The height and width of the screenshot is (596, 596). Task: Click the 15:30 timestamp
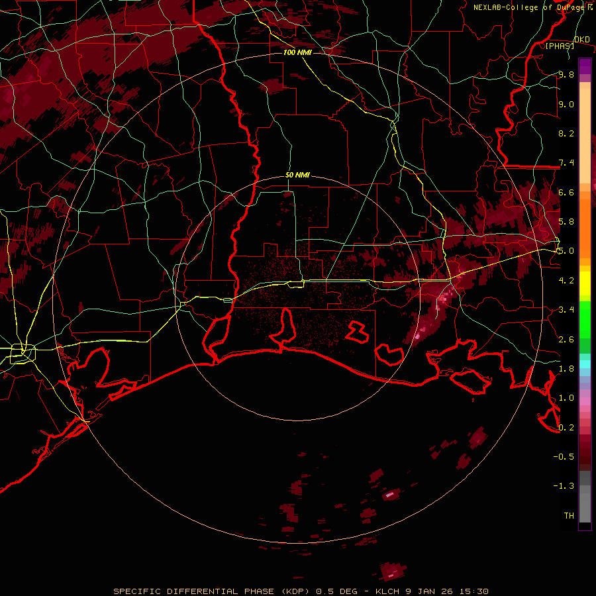point(475,591)
